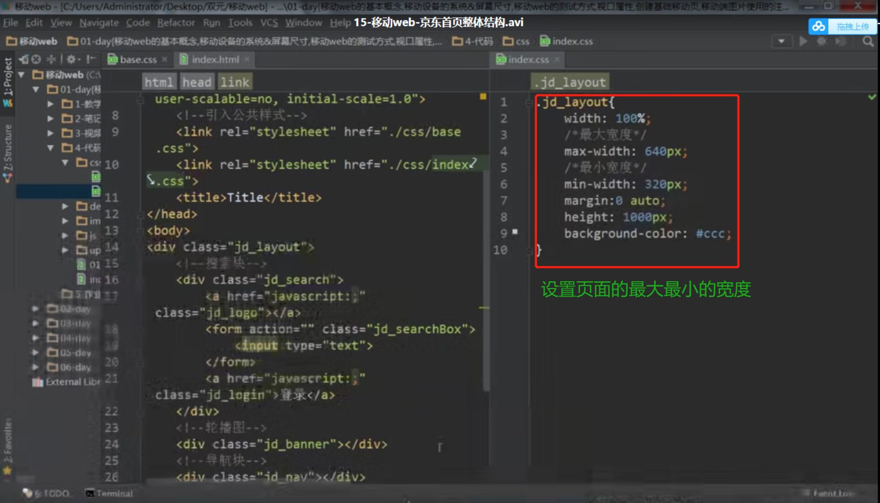Collapse the 01-day folder in tree
The width and height of the screenshot is (880, 503).
tap(36, 89)
